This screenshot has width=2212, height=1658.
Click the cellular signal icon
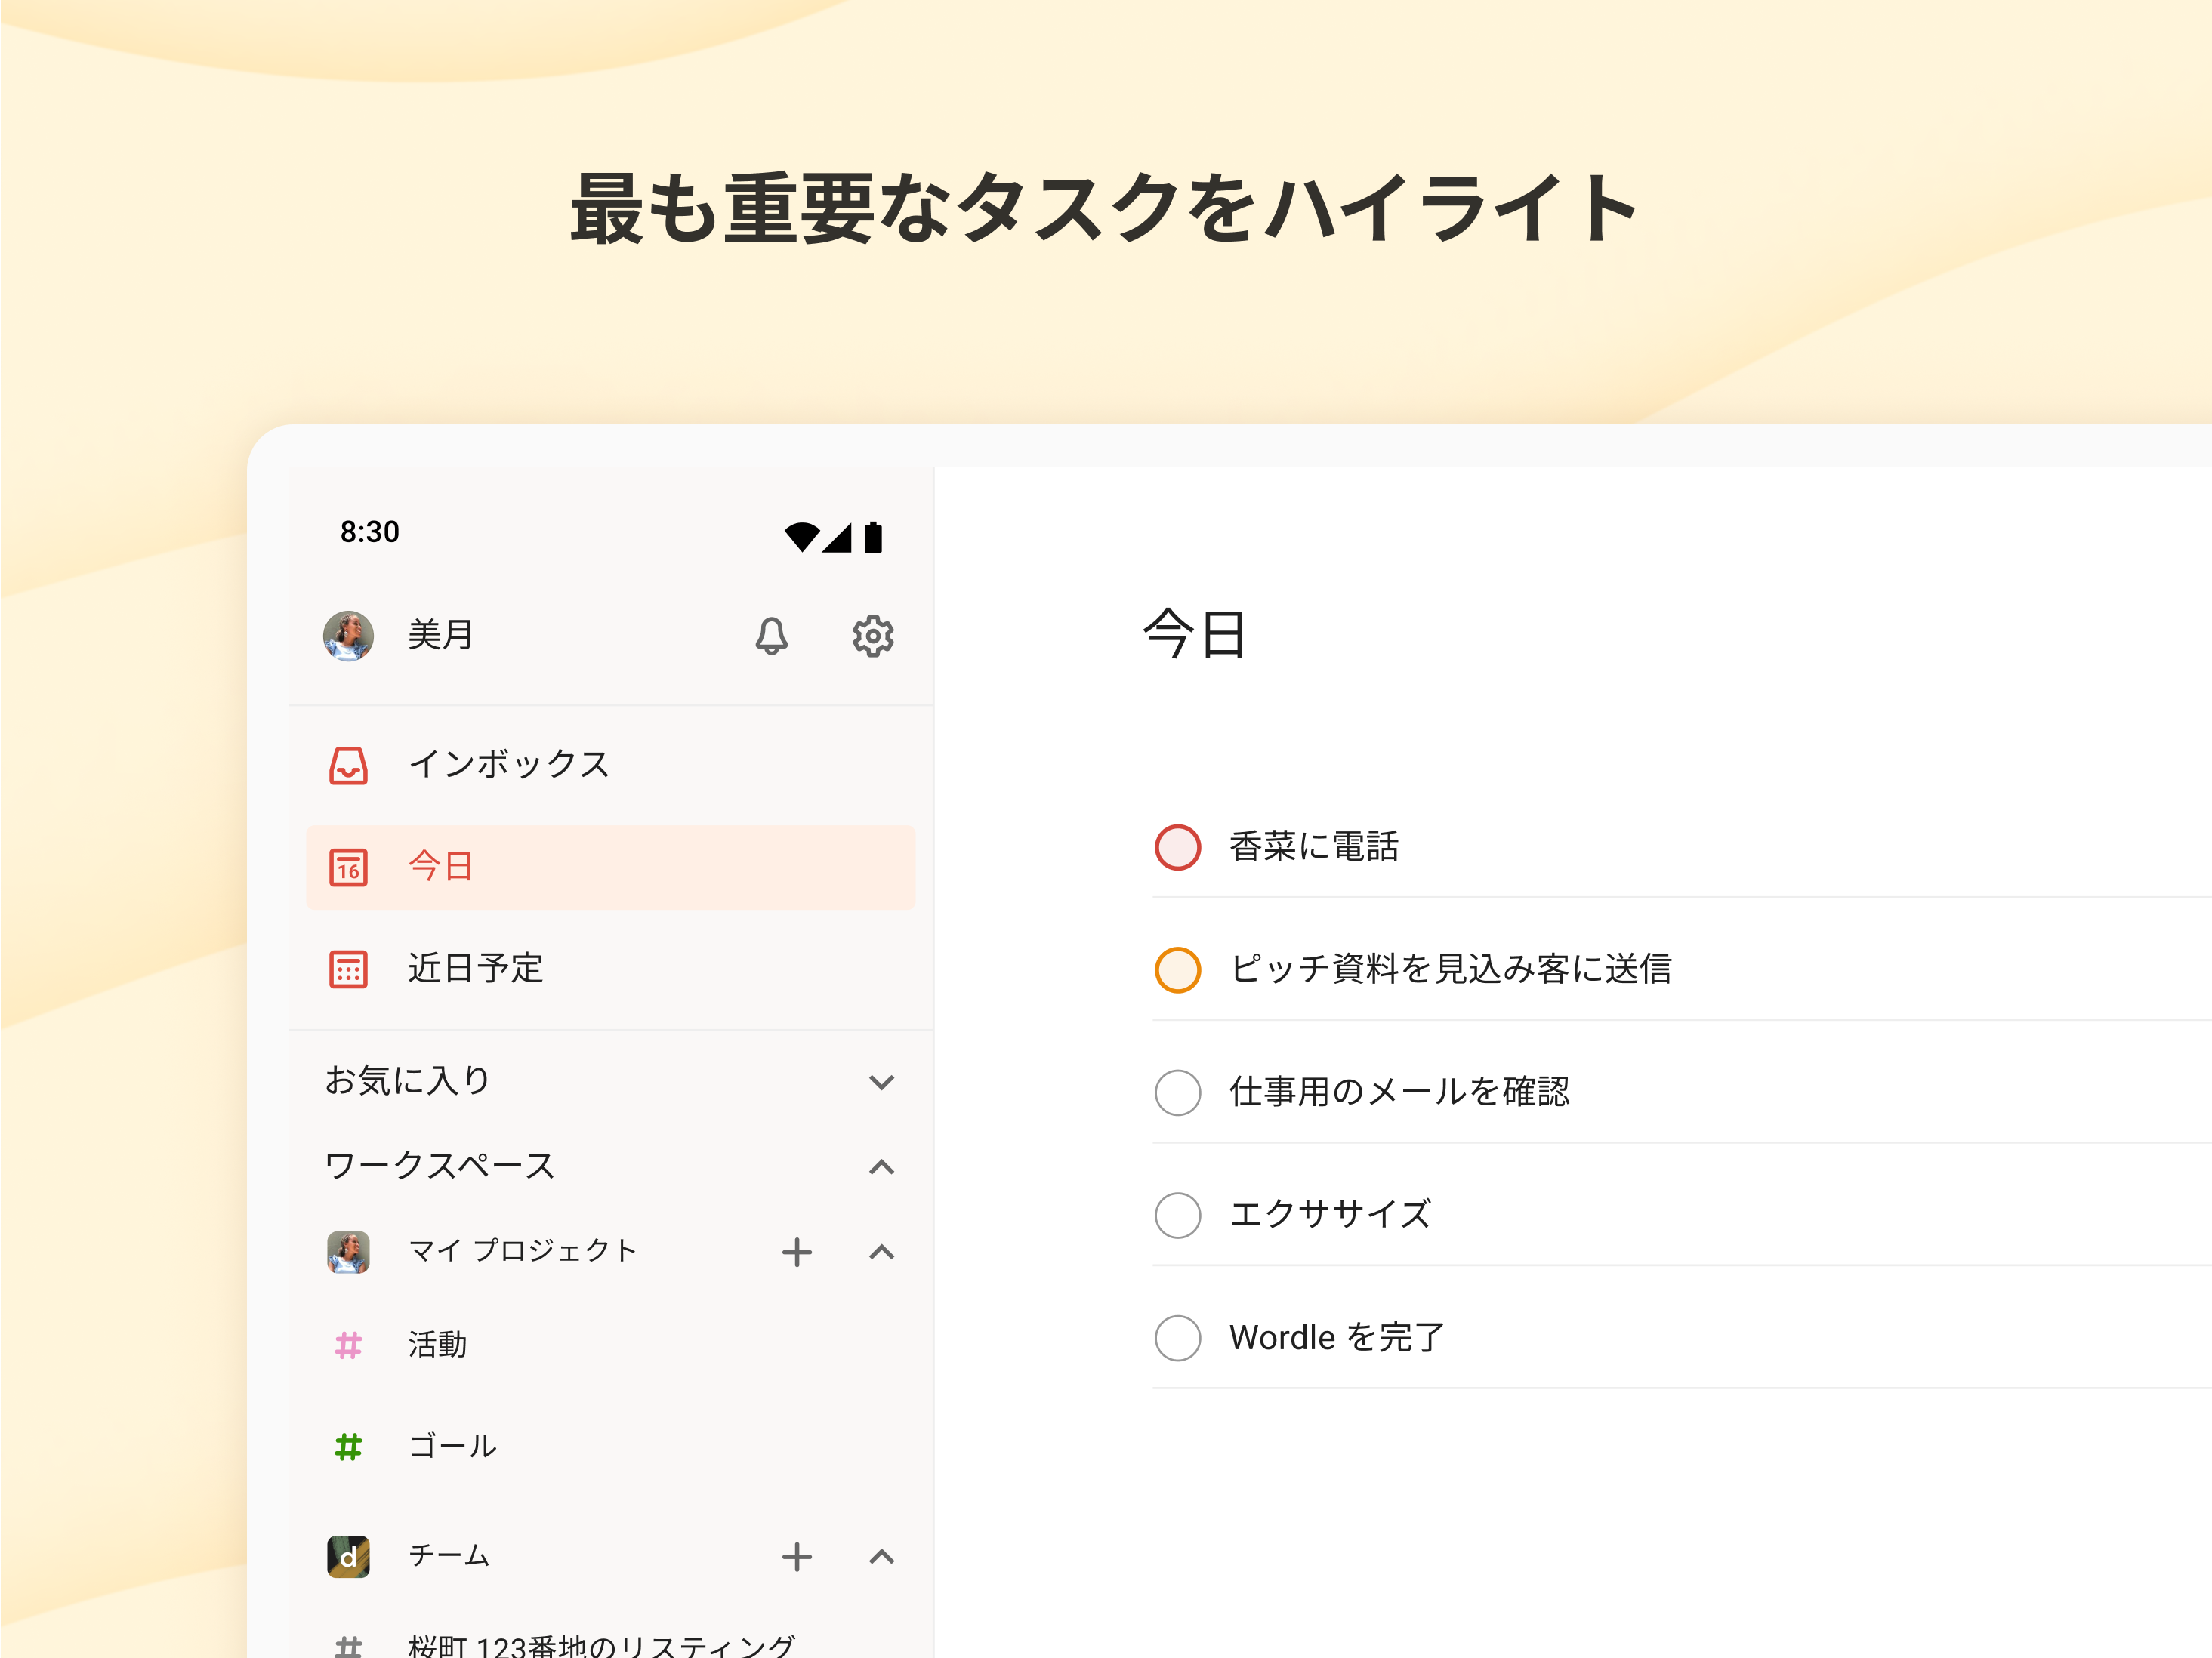(x=837, y=537)
